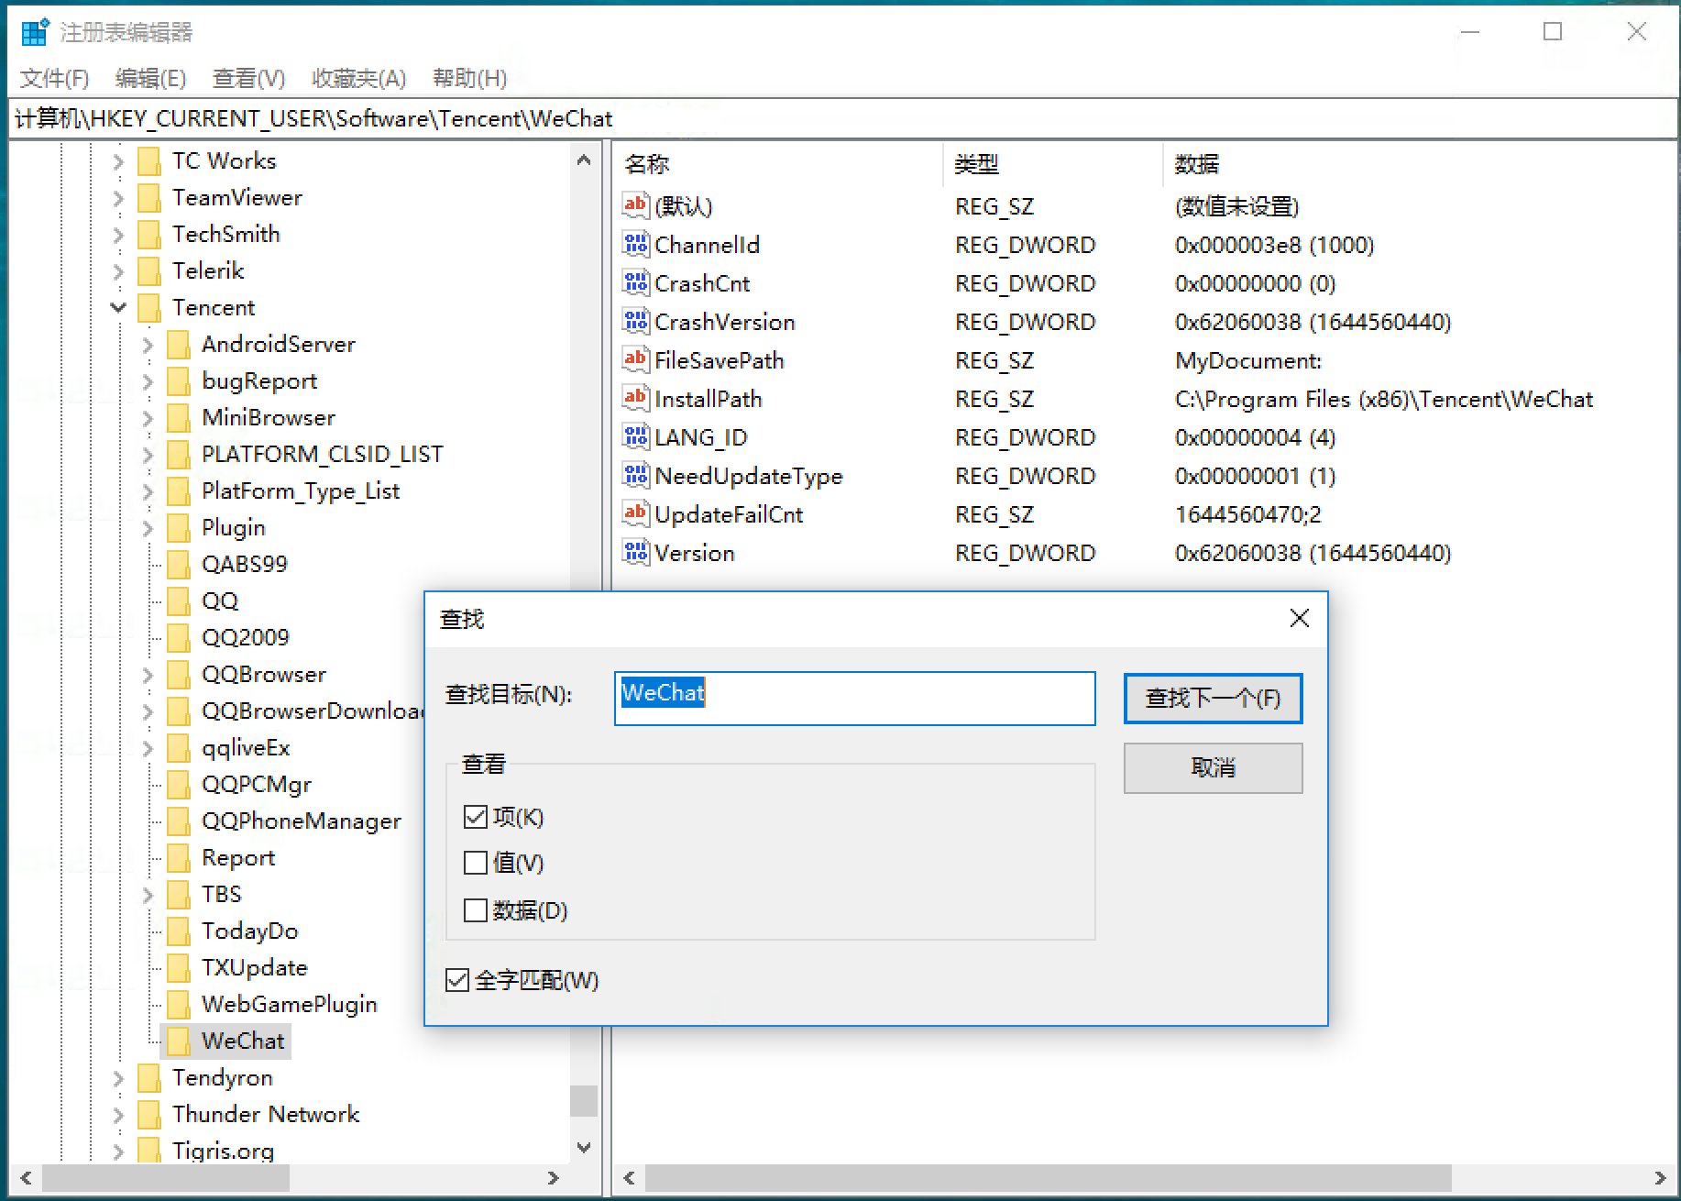Collapse the Tencent tree node
Viewport: 1681px width, 1201px height.
[x=118, y=308]
